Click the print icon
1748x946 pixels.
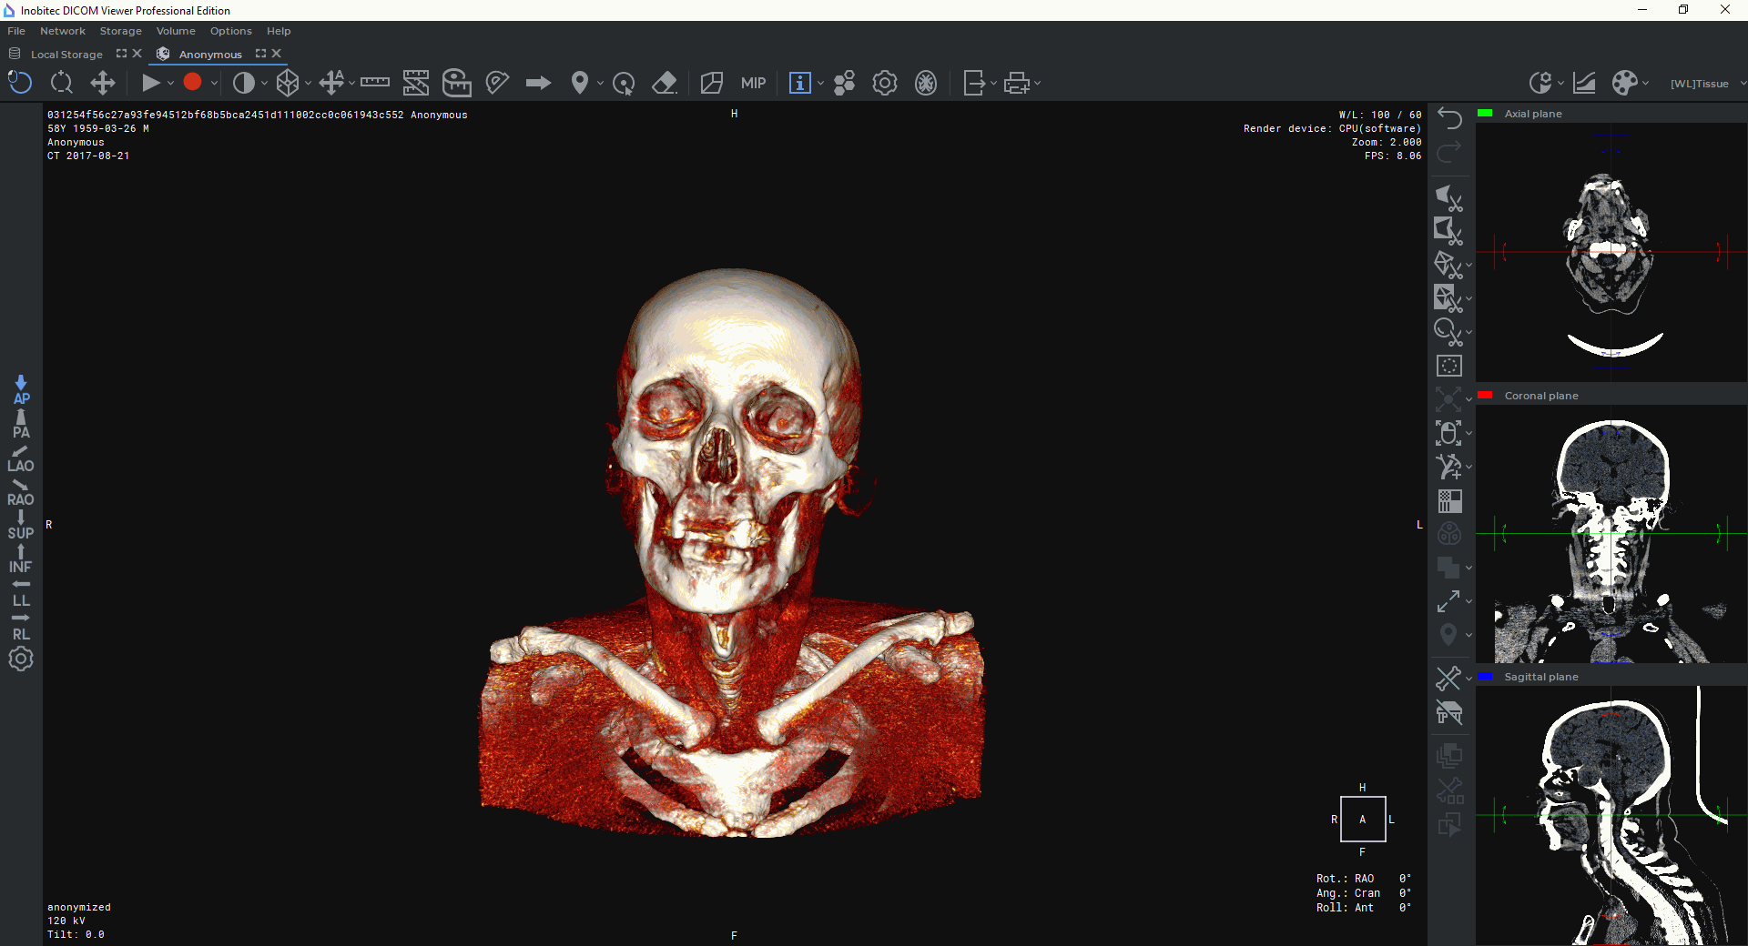coord(1017,83)
